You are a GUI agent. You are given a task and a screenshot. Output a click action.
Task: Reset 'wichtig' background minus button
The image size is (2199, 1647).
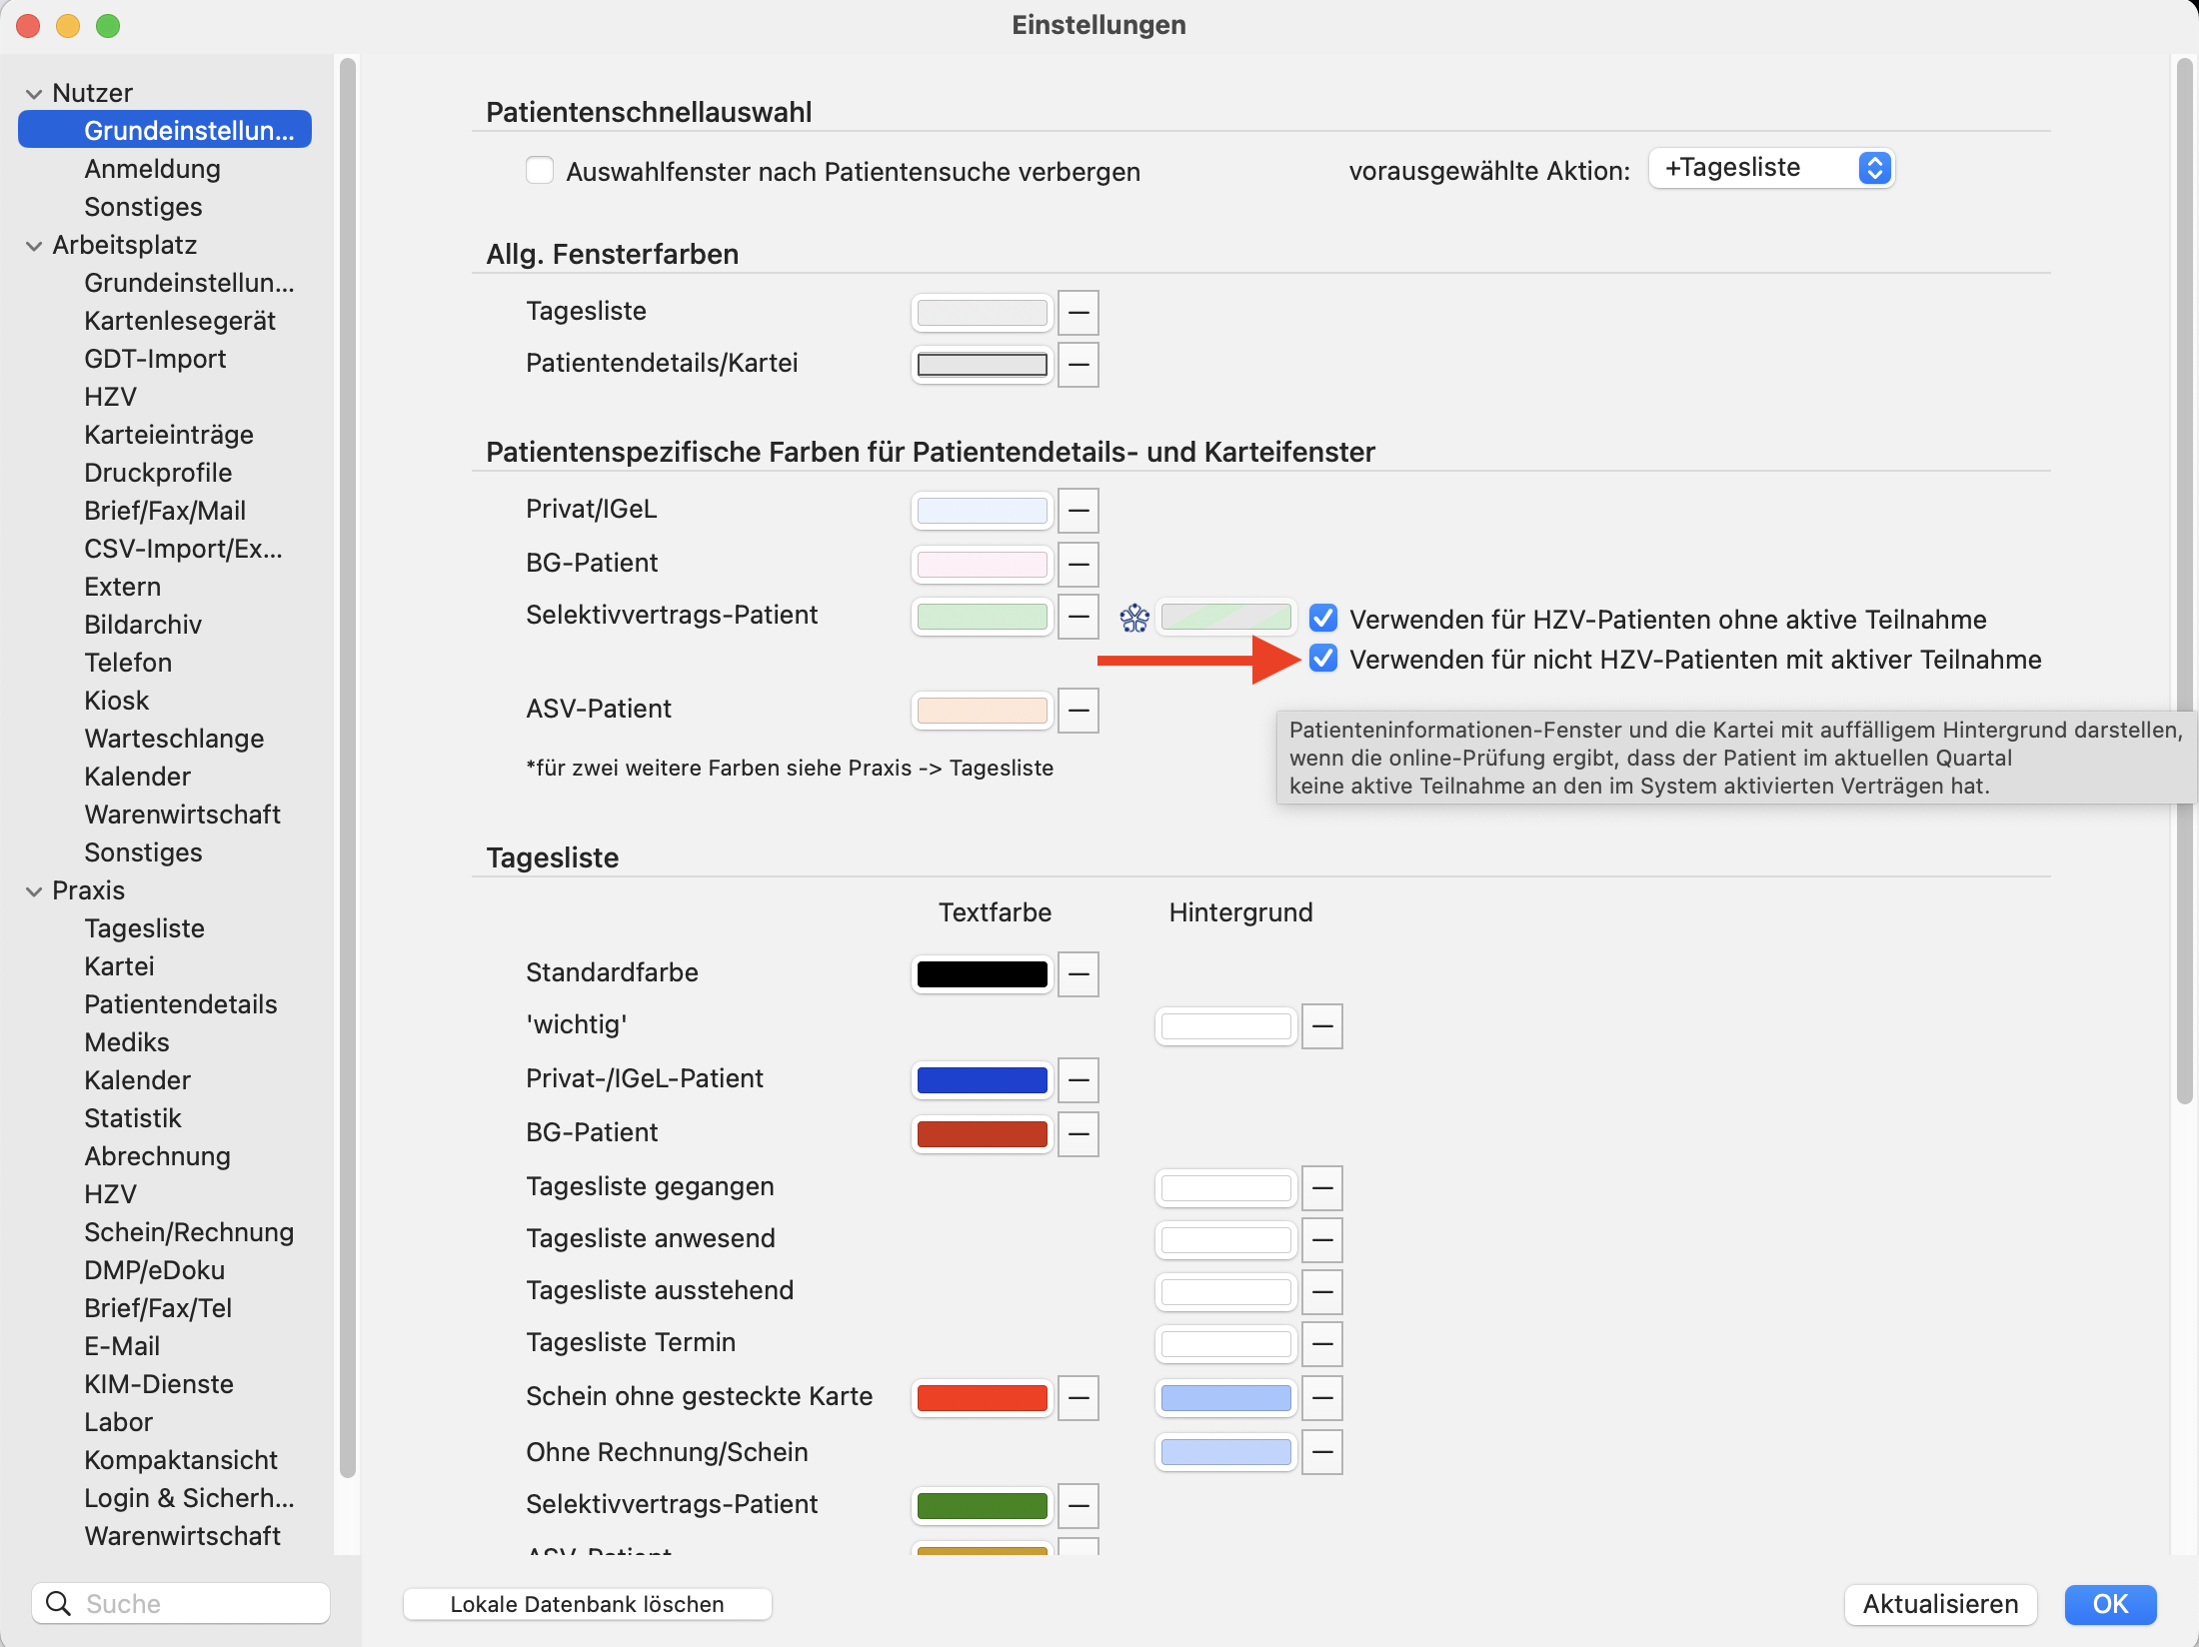[1322, 1026]
